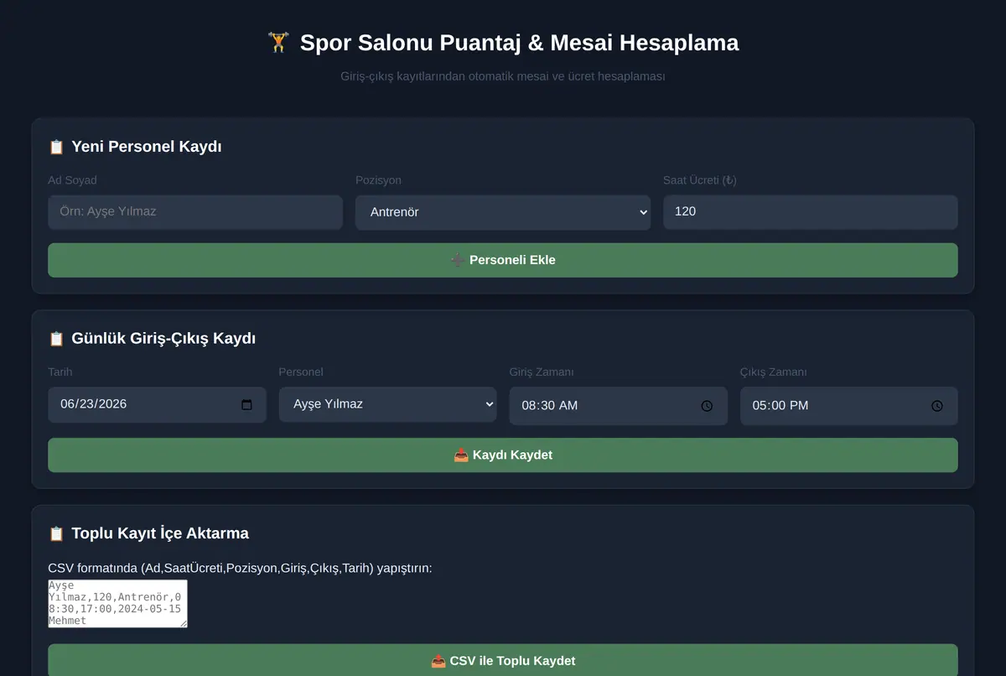Click the Saat Ücreti field with 120
The height and width of the screenshot is (676, 1006).
(810, 211)
